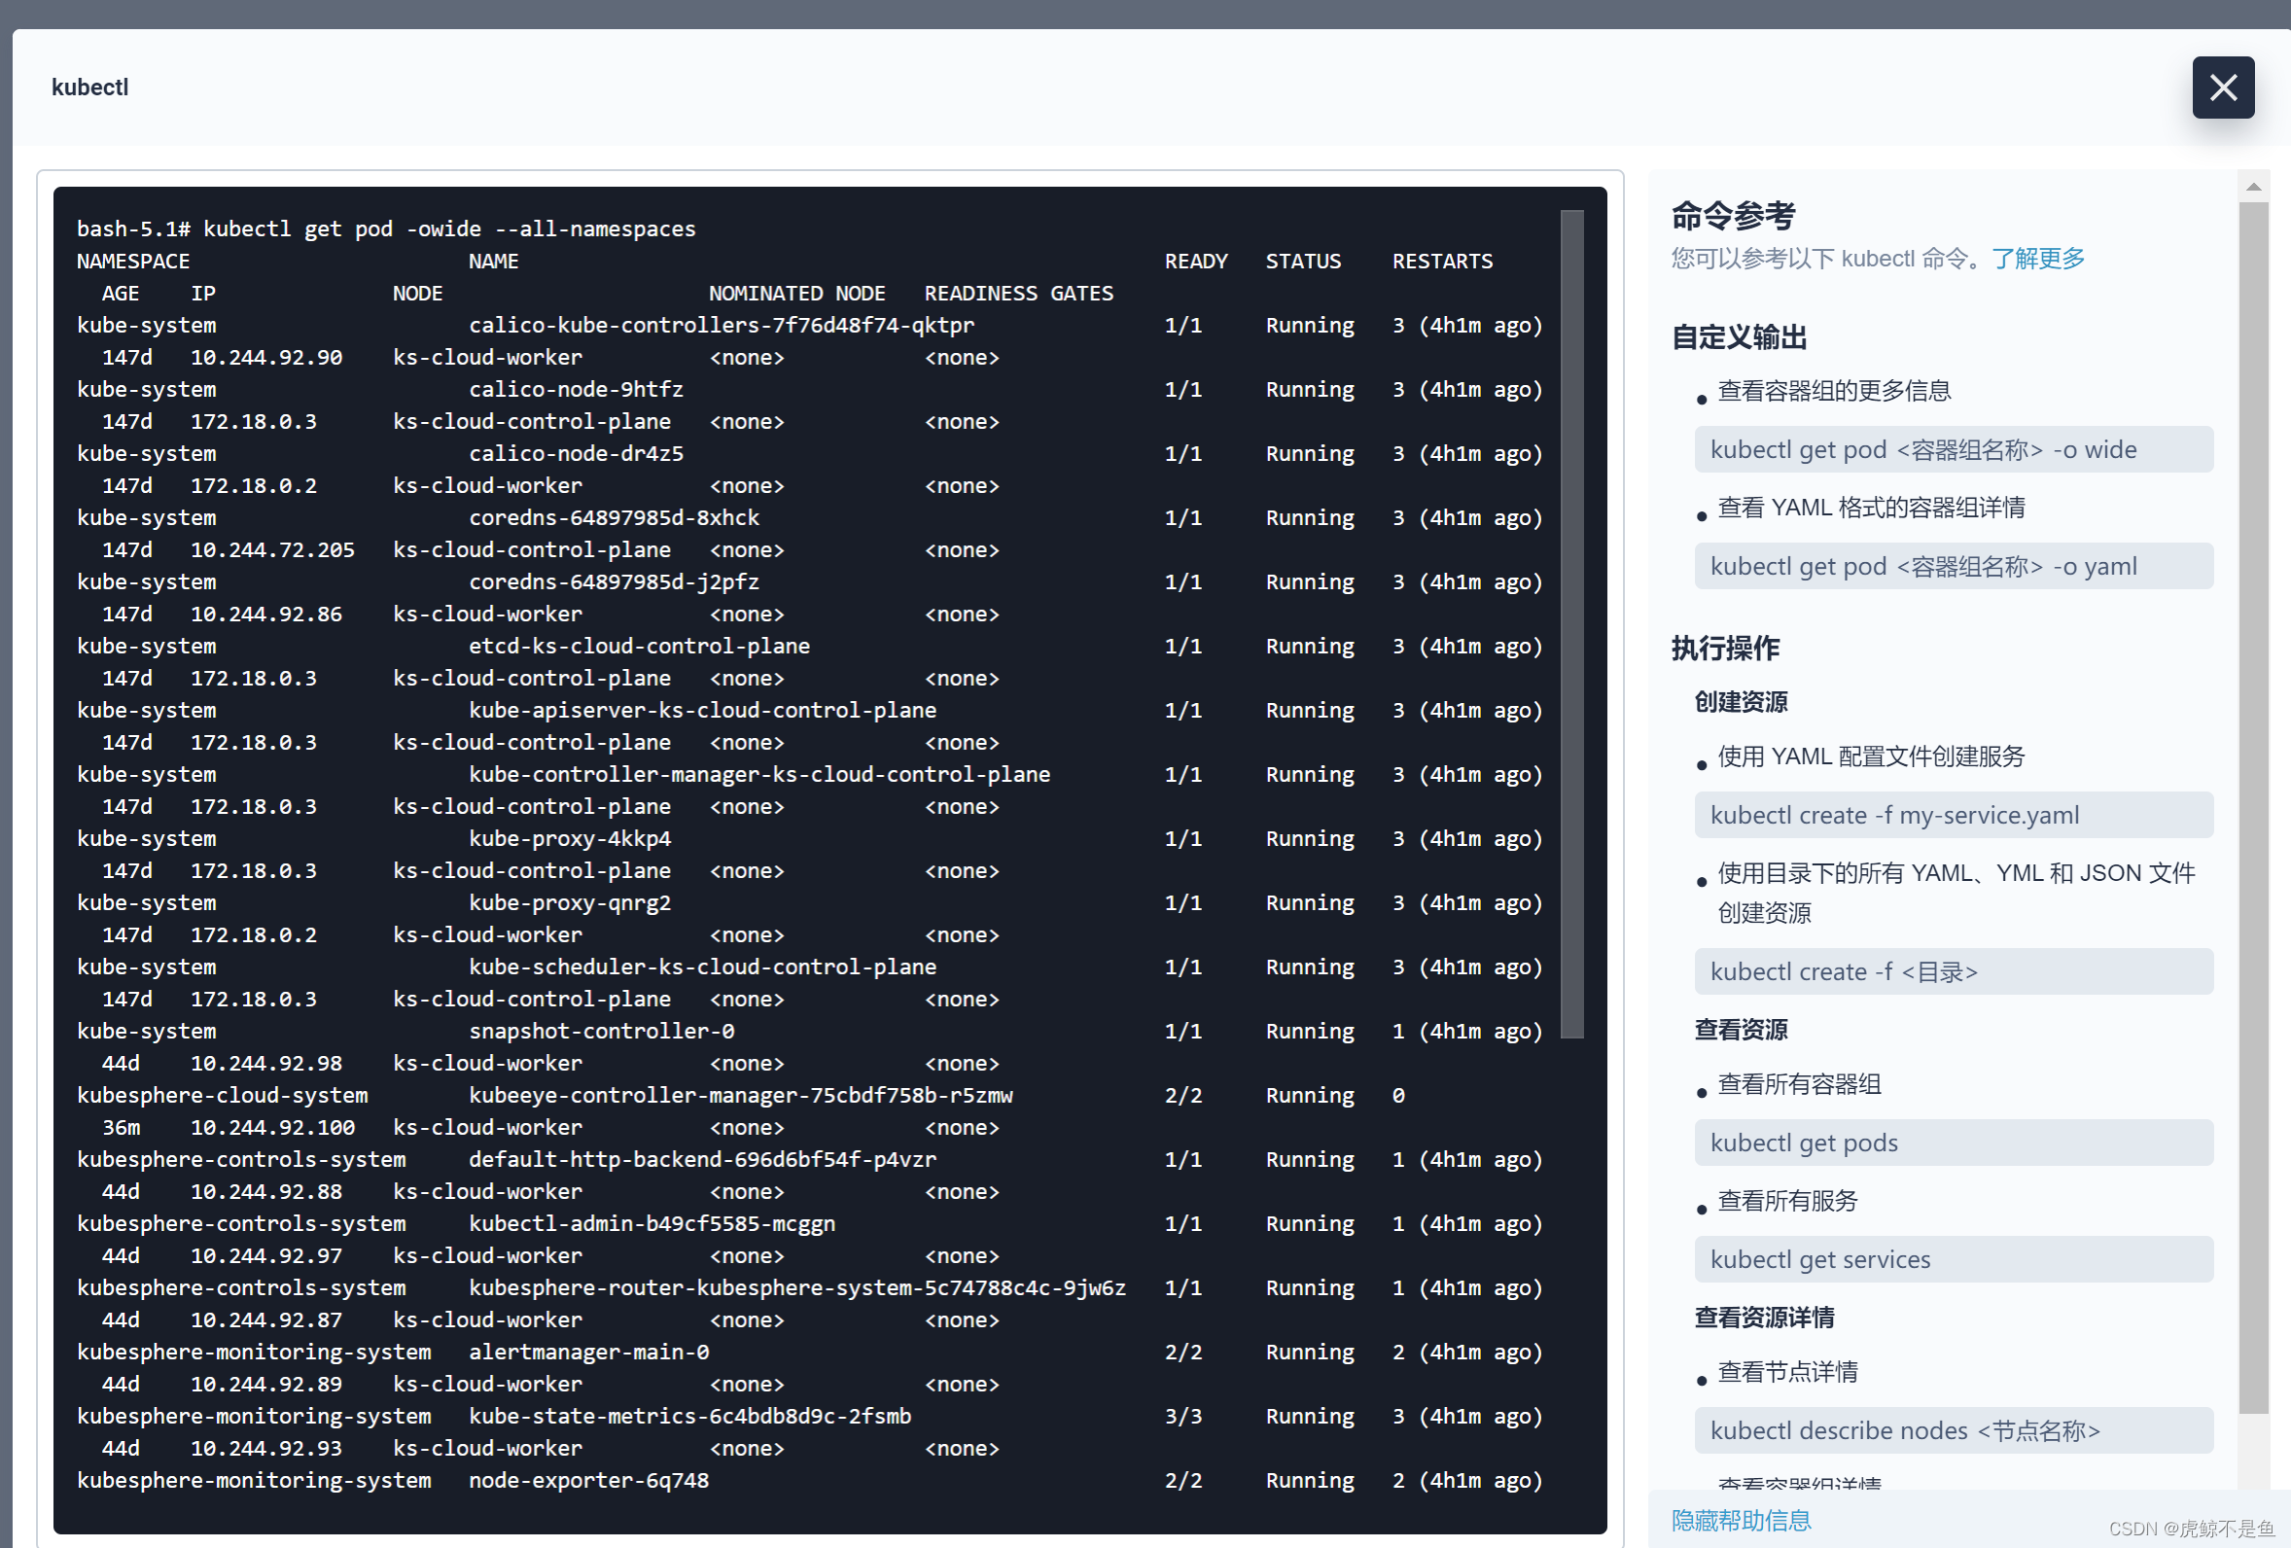Screen dimensions: 2291x1548
Task: Click the pod name kube-scheduler-ks-cloud-control-plane
Action: 702,967
